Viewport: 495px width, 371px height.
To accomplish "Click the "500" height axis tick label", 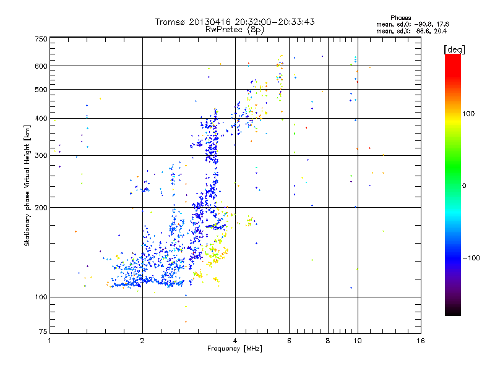I will pyautogui.click(x=41, y=90).
